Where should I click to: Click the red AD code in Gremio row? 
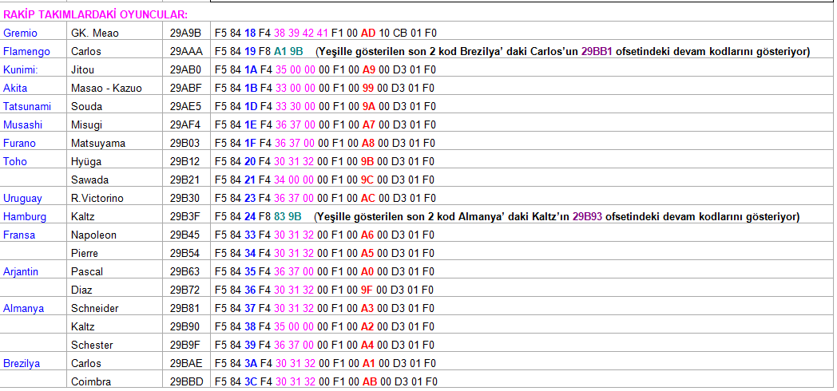coord(368,33)
